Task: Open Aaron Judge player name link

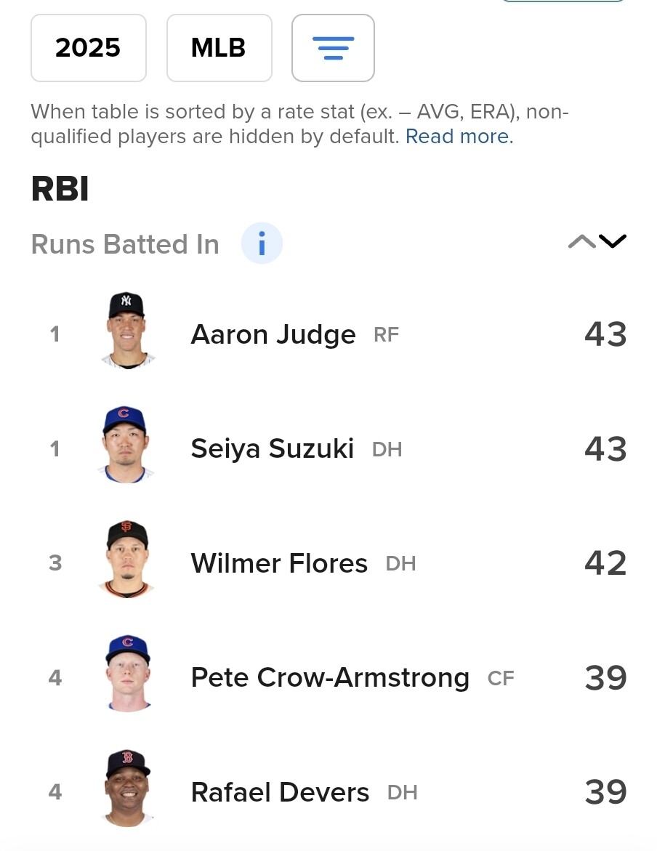Action: click(273, 334)
